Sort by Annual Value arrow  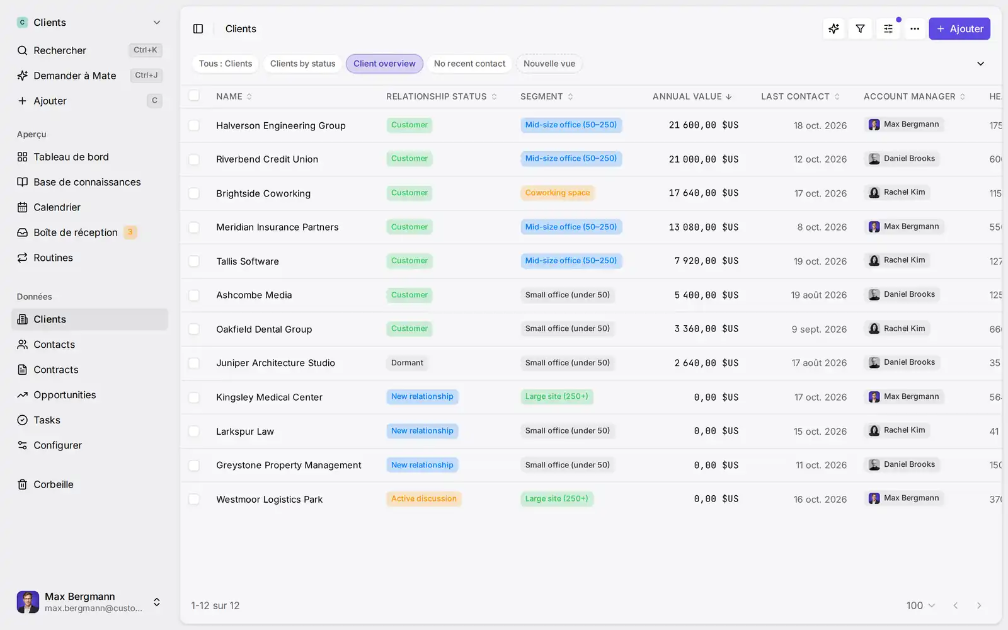point(729,96)
